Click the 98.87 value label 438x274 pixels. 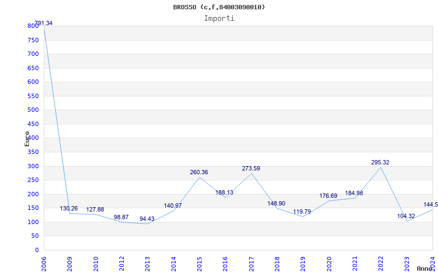pos(121,217)
